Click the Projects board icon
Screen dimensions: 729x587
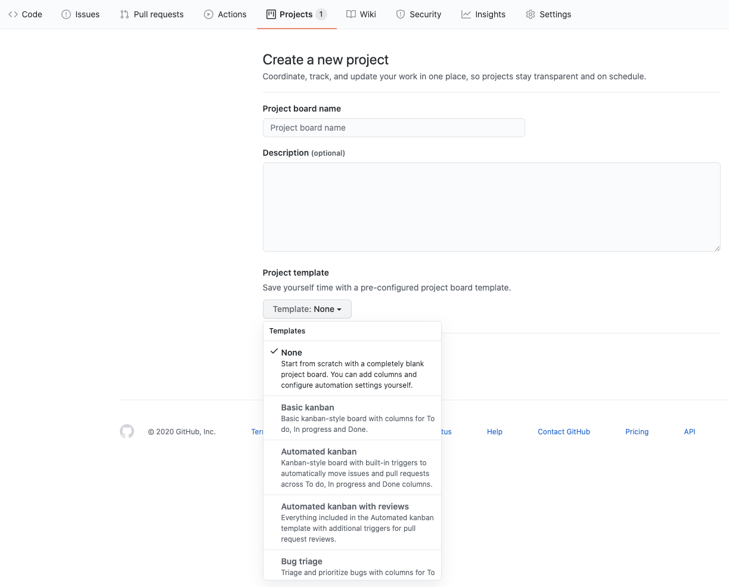pyautogui.click(x=271, y=14)
